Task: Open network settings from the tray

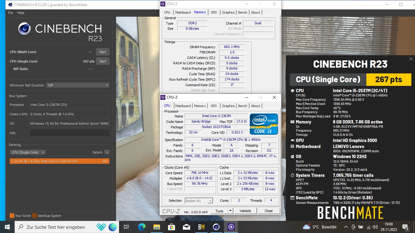Action: (x=368, y=227)
